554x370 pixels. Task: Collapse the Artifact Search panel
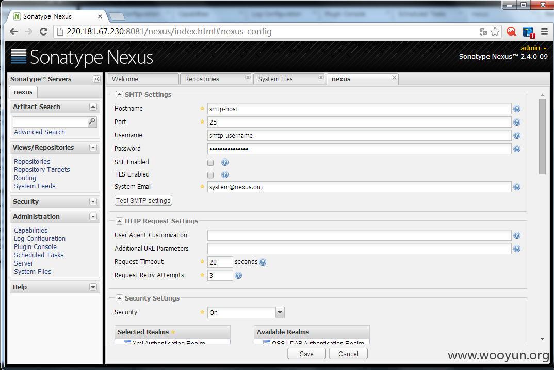(93, 107)
